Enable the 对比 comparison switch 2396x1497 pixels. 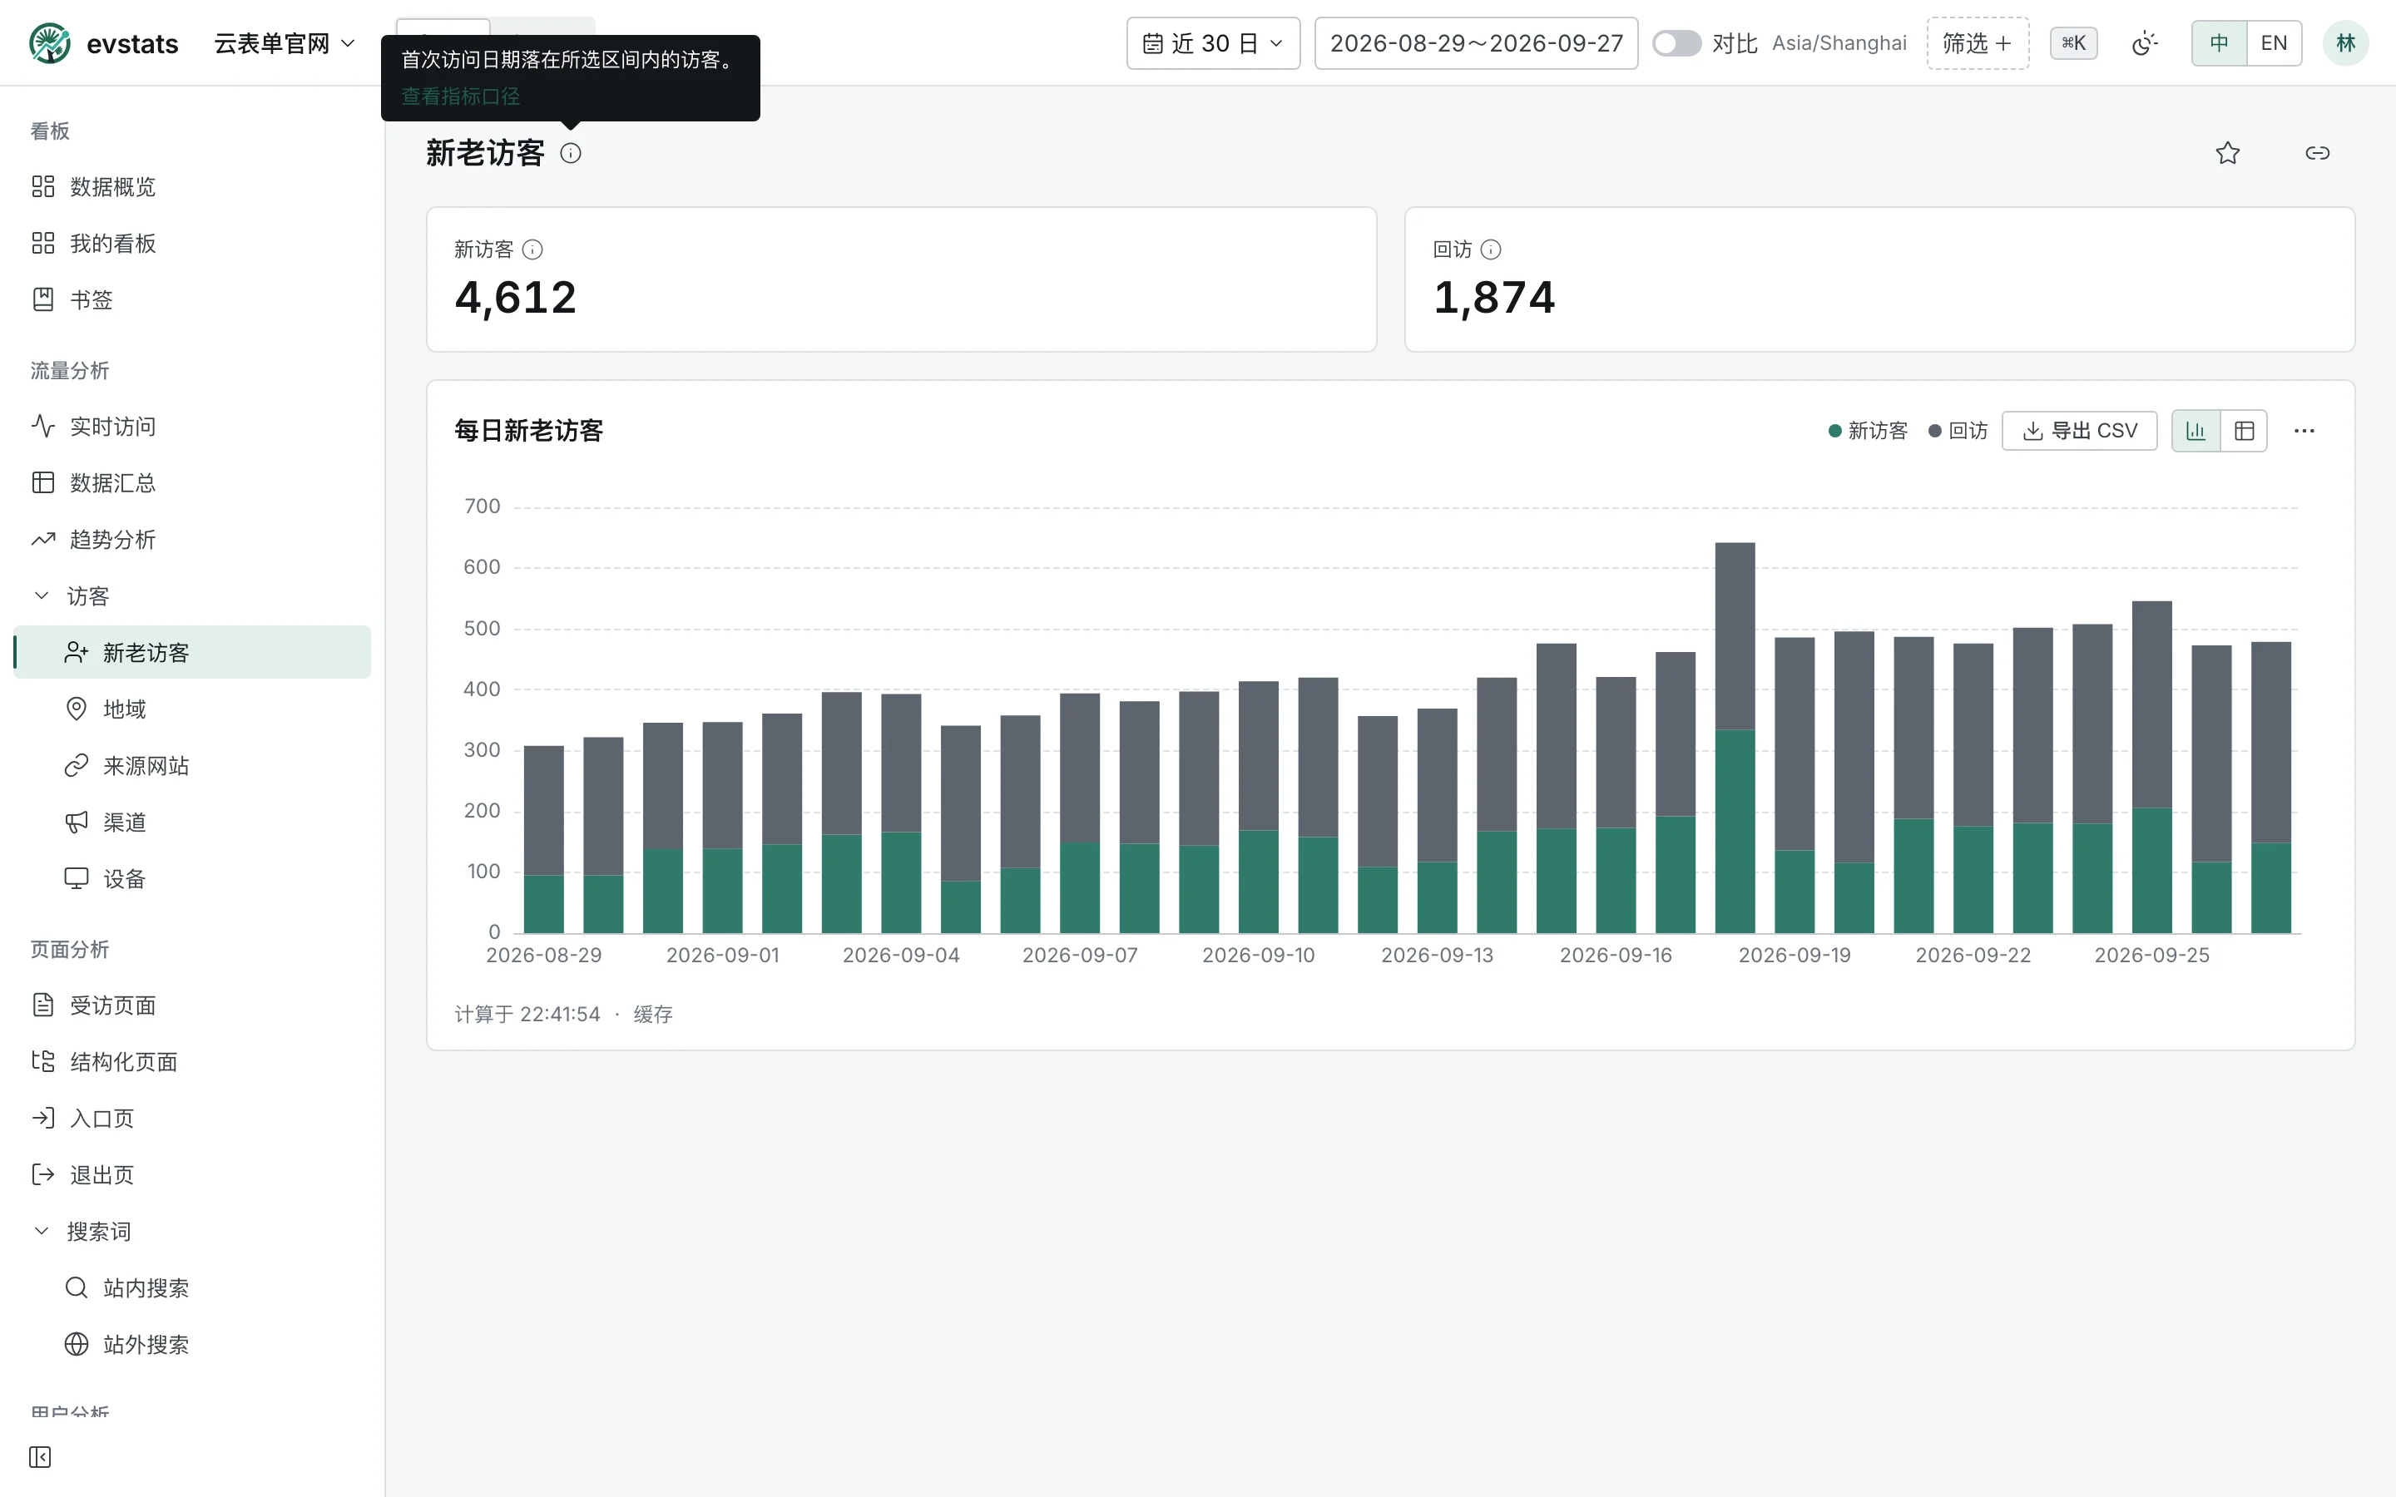click(1676, 43)
